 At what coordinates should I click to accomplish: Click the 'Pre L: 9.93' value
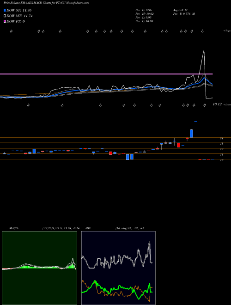(144, 18)
